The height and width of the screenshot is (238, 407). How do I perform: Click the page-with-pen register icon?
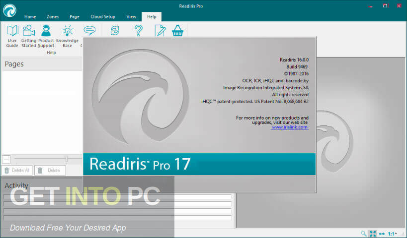(x=160, y=31)
